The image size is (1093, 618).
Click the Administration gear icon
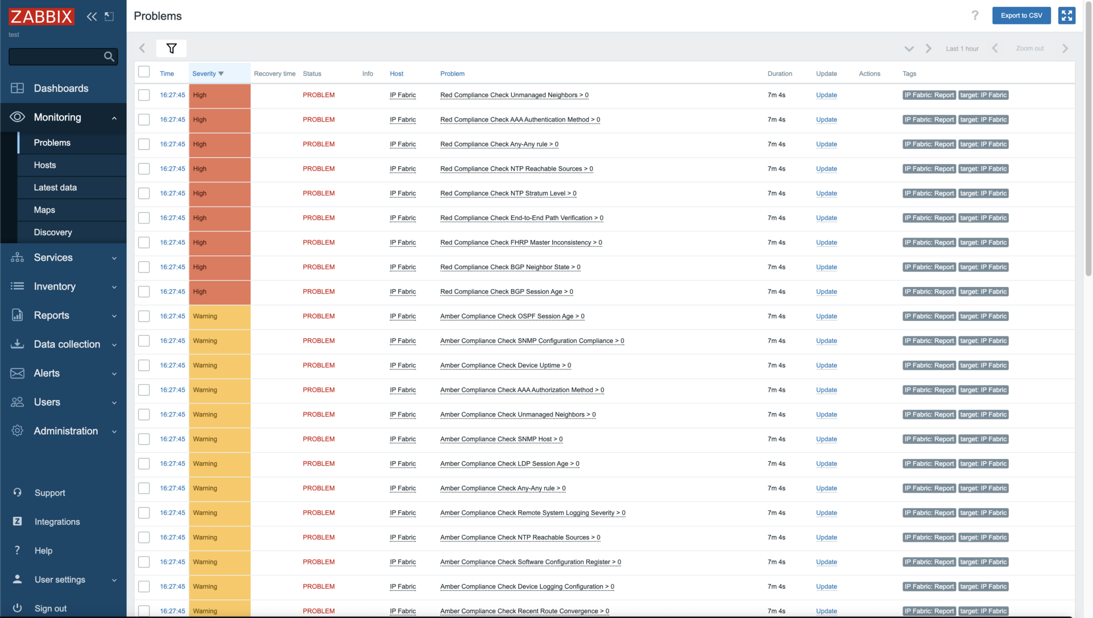tap(17, 431)
